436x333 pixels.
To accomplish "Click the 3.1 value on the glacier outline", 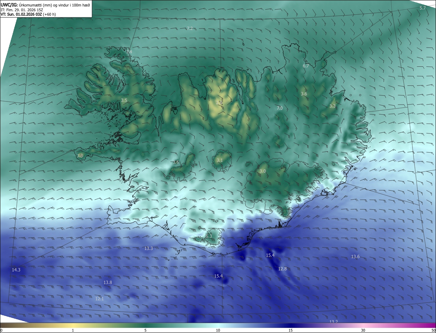I will click(x=220, y=160).
